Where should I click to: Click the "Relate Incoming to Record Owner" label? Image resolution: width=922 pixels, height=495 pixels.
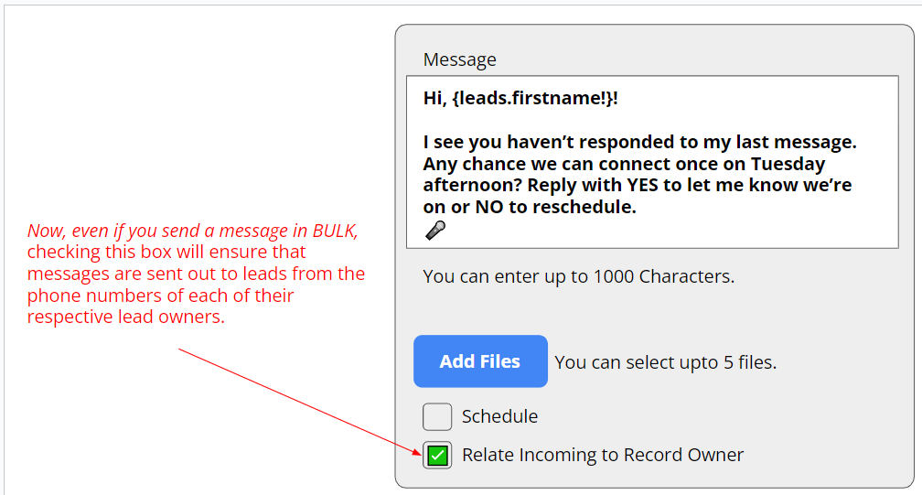tap(603, 455)
